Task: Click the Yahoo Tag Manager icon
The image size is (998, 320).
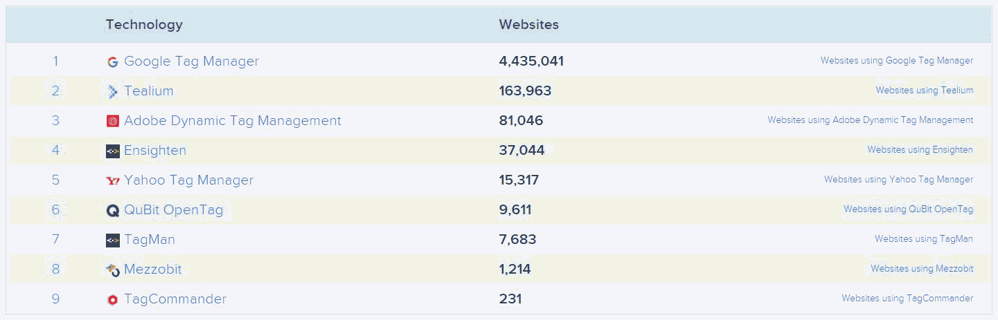Action: [x=113, y=180]
